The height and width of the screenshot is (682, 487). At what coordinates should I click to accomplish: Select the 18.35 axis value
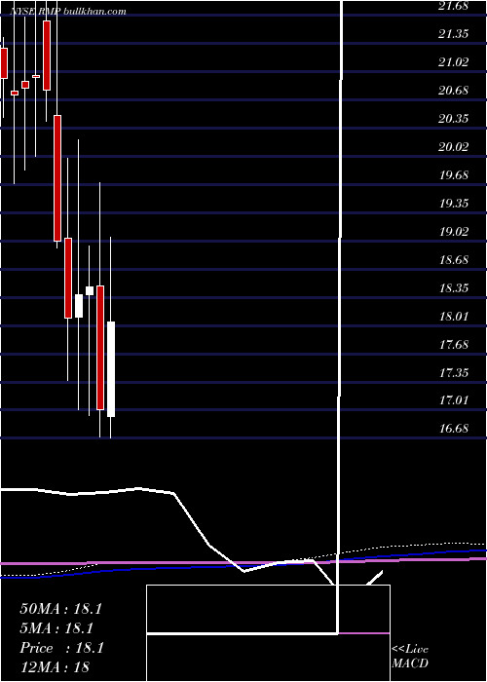click(454, 288)
